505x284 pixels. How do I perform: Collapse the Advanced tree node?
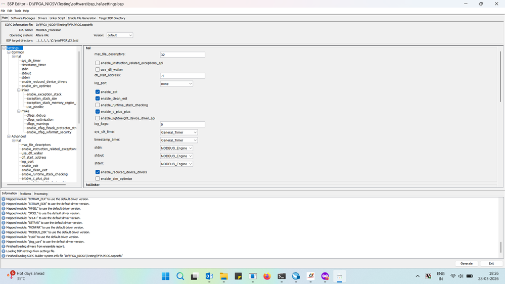pyautogui.click(x=9, y=136)
